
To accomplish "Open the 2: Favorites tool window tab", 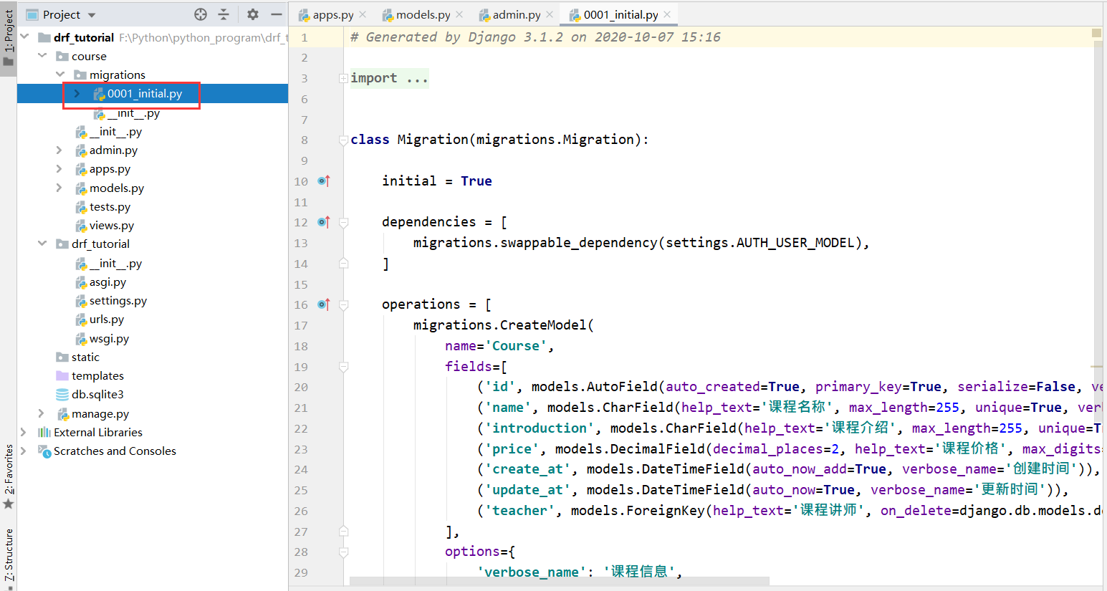I will (x=9, y=476).
